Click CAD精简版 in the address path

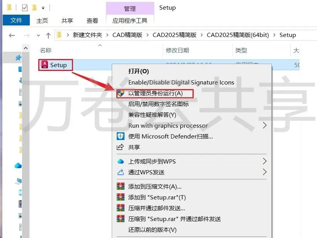coord(127,35)
